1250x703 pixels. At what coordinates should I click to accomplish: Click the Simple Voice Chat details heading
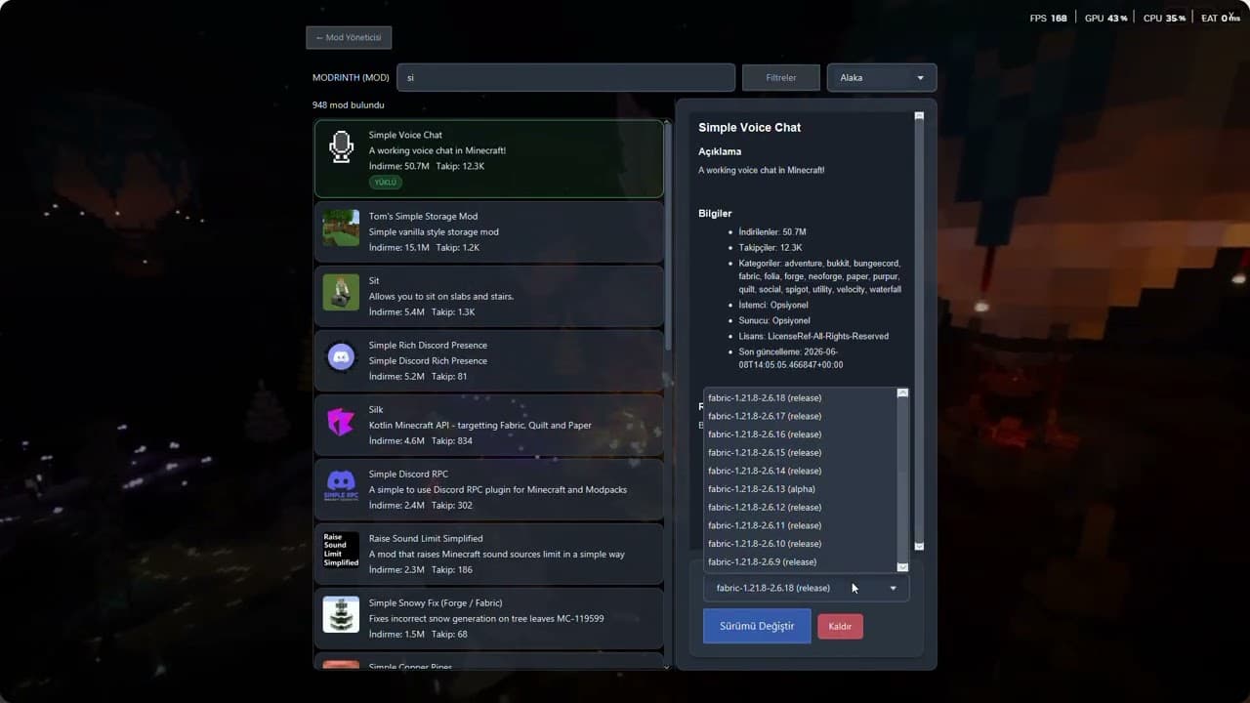pyautogui.click(x=750, y=127)
